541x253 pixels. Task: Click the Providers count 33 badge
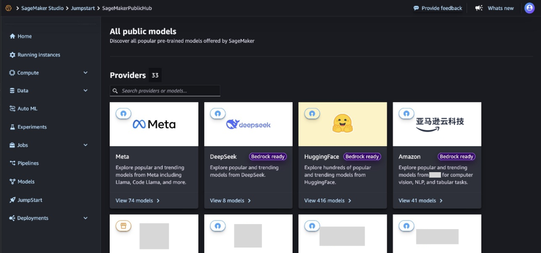[155, 75]
